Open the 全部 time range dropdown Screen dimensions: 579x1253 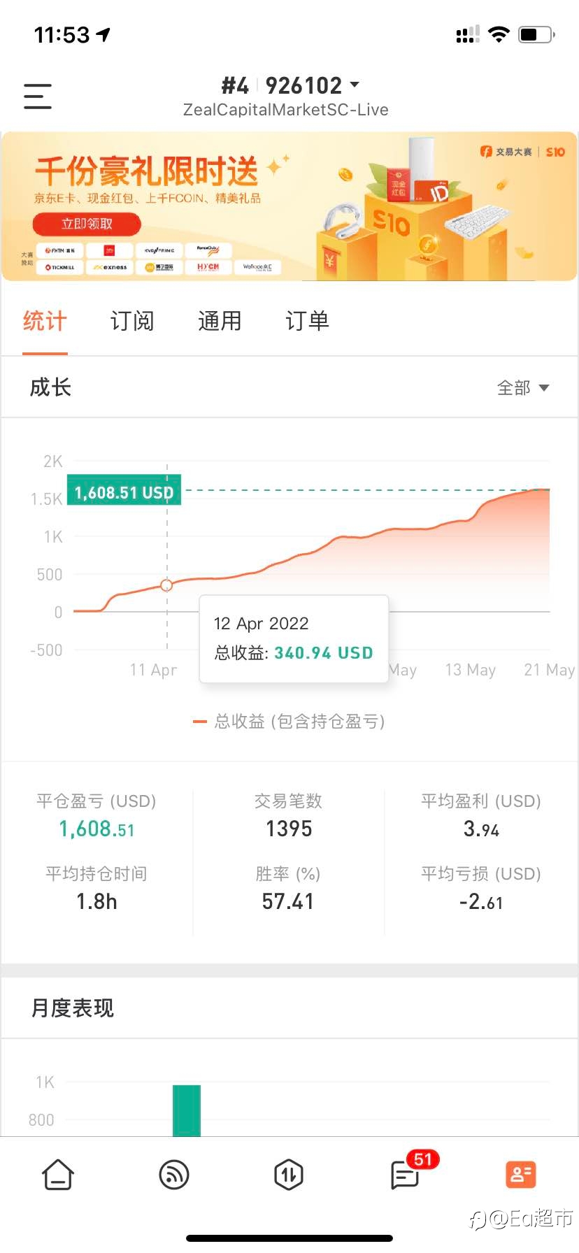click(x=523, y=387)
